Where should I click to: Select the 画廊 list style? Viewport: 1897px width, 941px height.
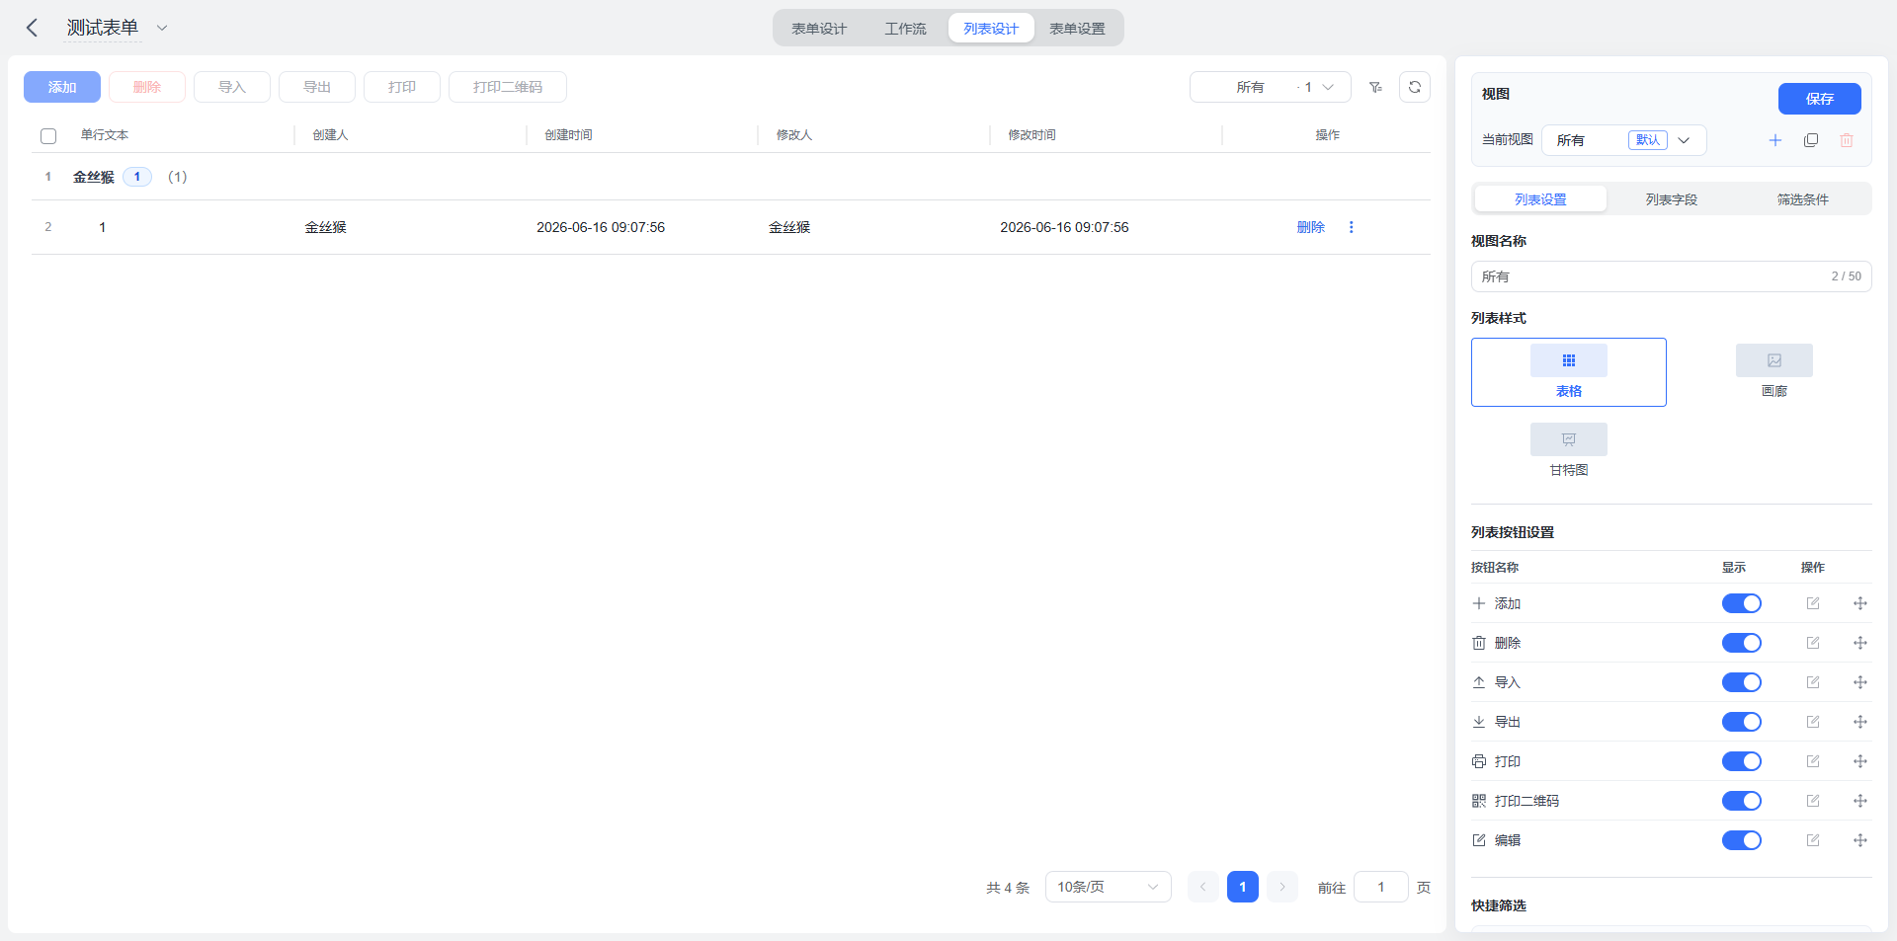click(x=1774, y=372)
